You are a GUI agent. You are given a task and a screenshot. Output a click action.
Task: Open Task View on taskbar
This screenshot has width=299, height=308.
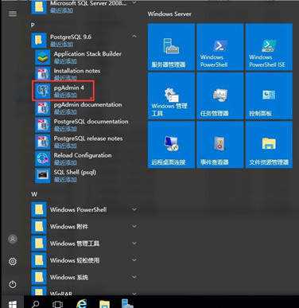tap(57, 304)
